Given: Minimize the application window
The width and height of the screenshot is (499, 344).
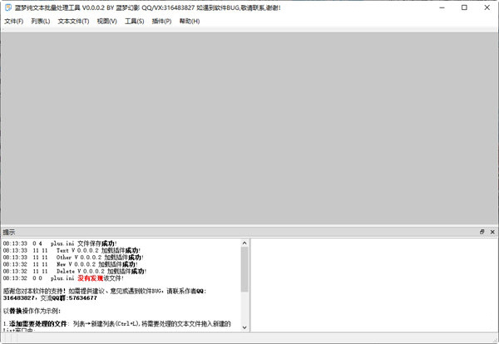Looking at the screenshot, I should click(x=442, y=7).
